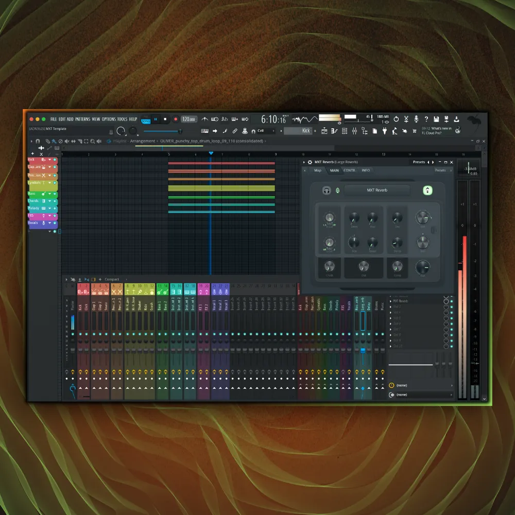Open the plugin picker plug icon
This screenshot has height=515, width=515.
(384, 131)
